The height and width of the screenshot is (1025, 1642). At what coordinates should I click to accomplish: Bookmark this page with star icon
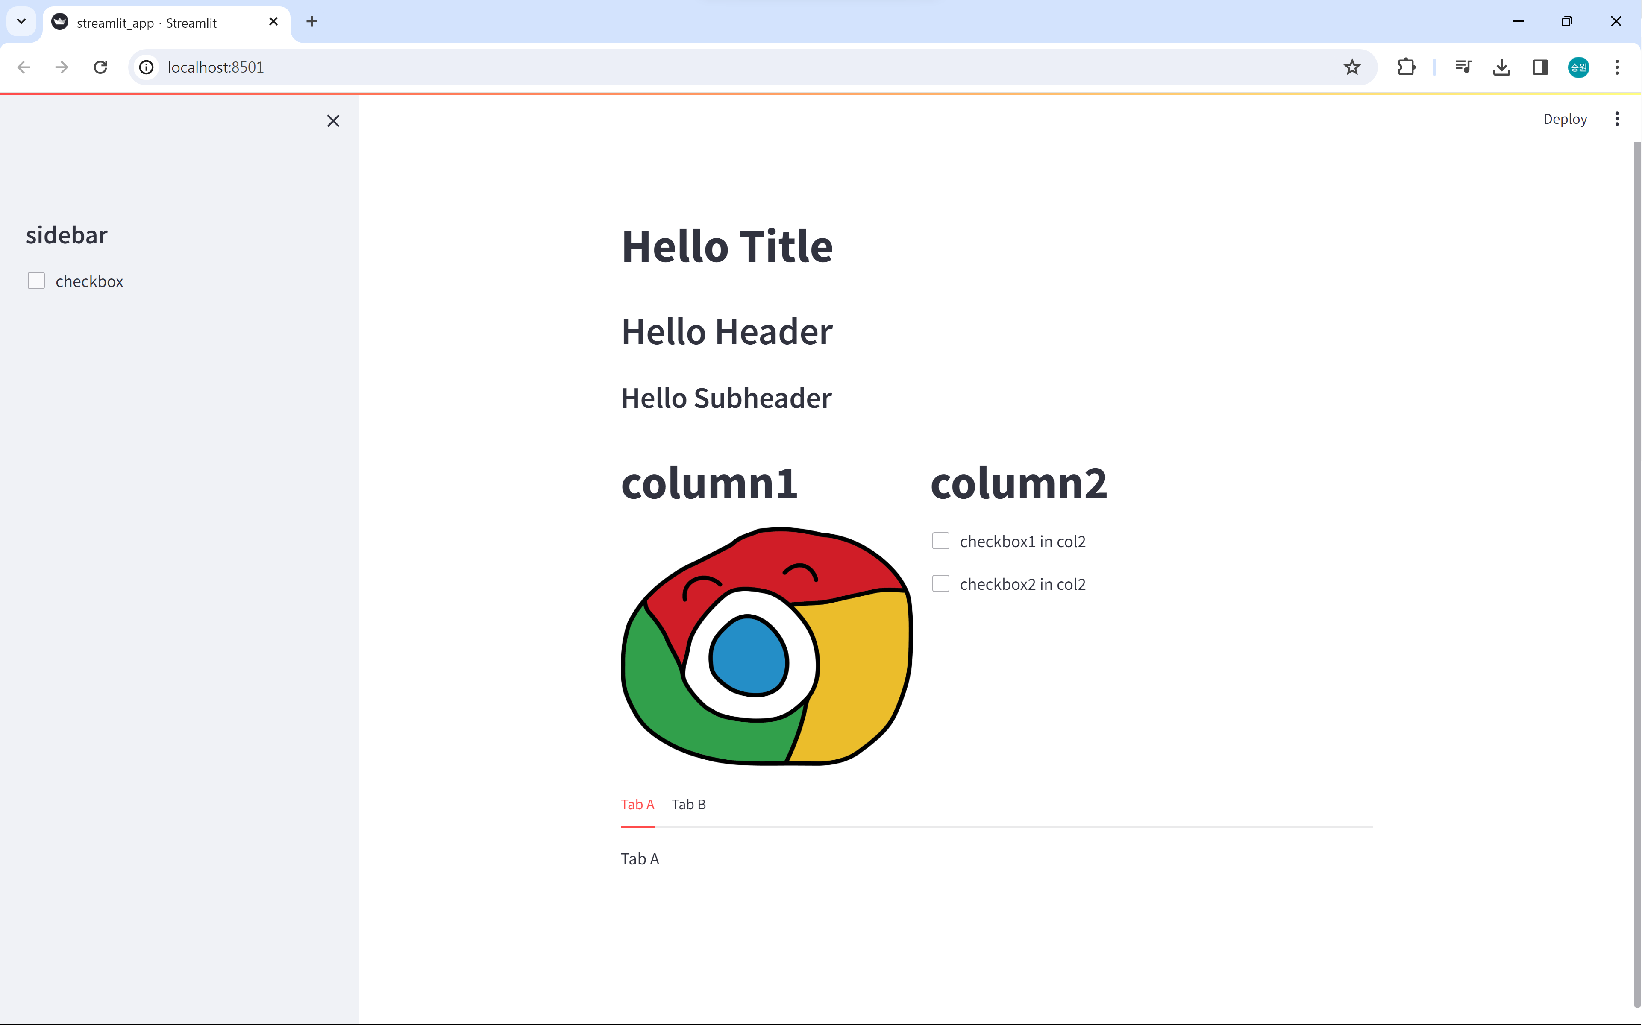pyautogui.click(x=1352, y=67)
